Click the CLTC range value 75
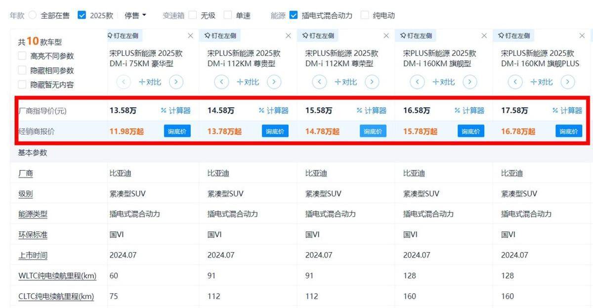The width and height of the screenshot is (593, 308). point(114,296)
